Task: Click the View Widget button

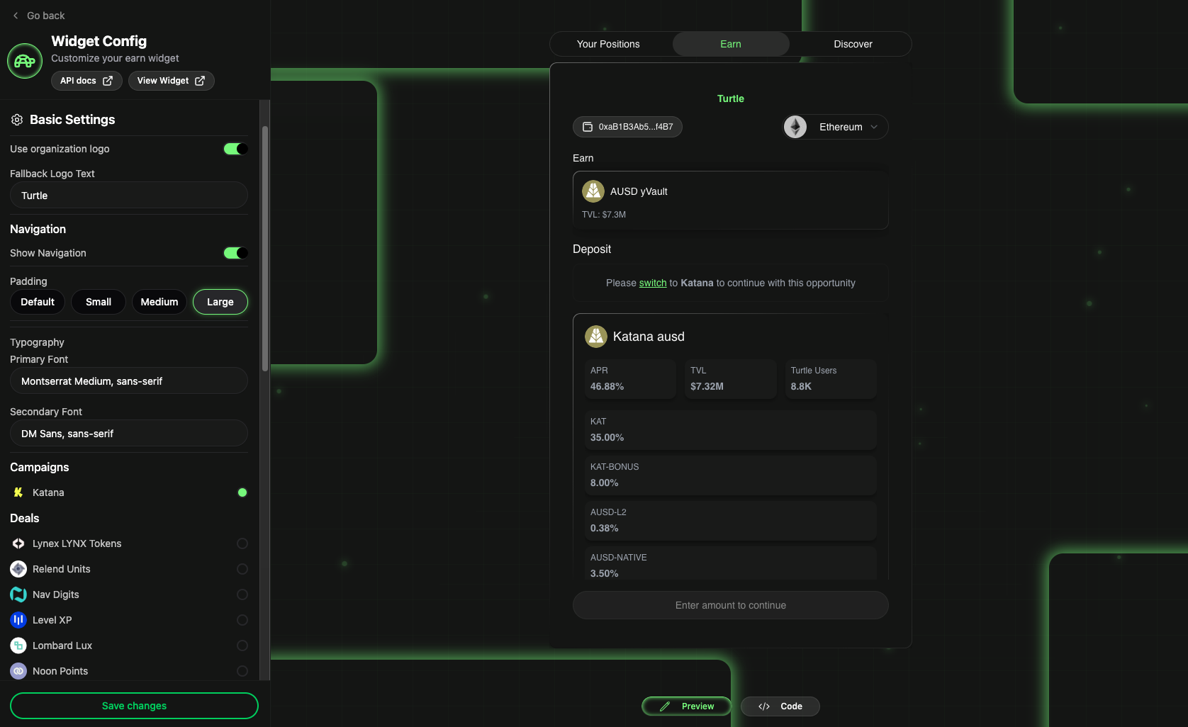Action: pyautogui.click(x=172, y=81)
